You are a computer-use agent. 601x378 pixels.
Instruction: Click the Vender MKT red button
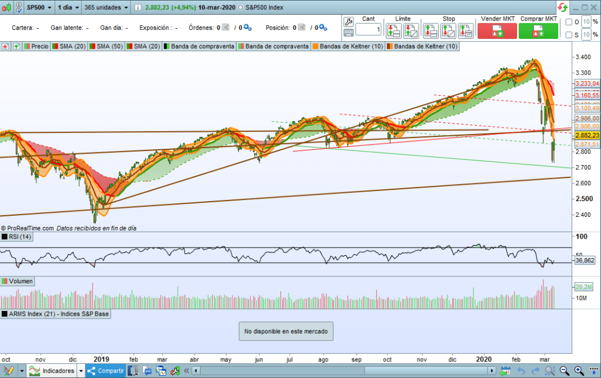pyautogui.click(x=497, y=31)
